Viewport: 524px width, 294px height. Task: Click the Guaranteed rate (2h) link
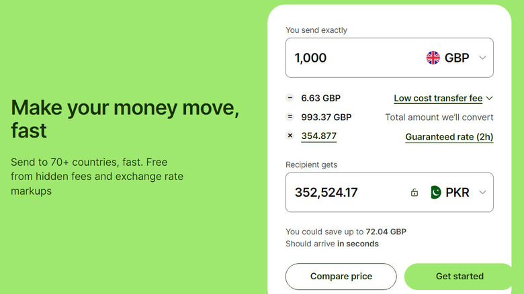(449, 137)
